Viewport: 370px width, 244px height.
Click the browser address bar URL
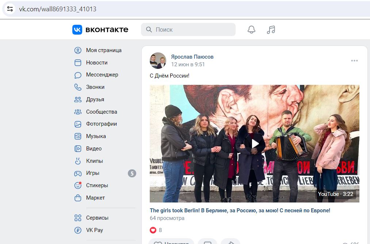pos(58,9)
